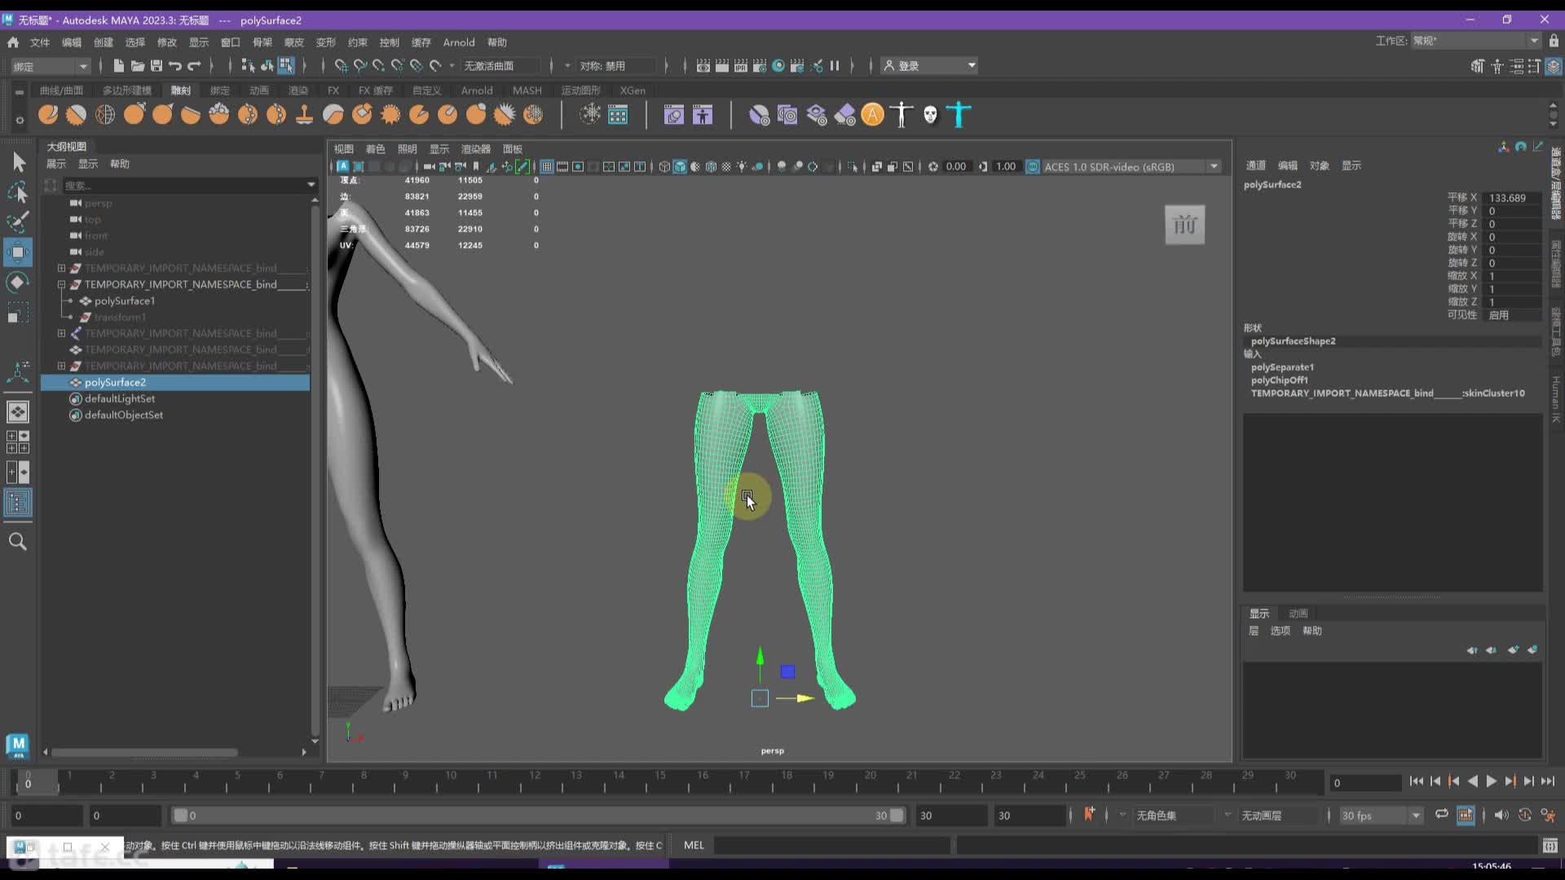
Task: Toggle select by component type icon
Action: tap(286, 65)
